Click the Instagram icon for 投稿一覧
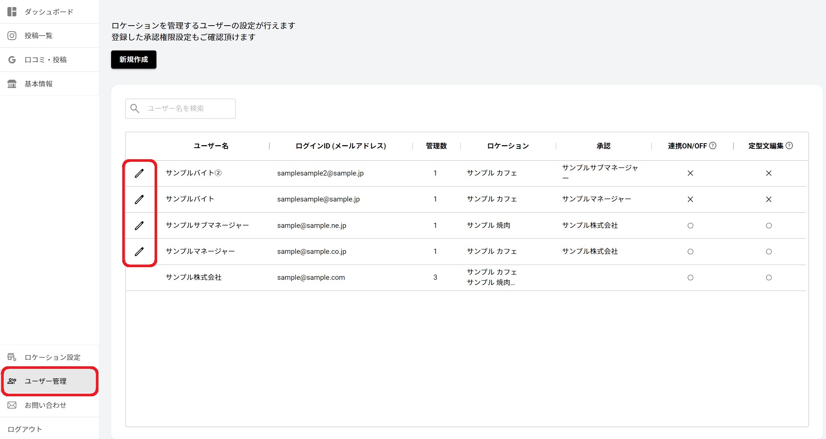The height and width of the screenshot is (439, 826). pos(12,36)
